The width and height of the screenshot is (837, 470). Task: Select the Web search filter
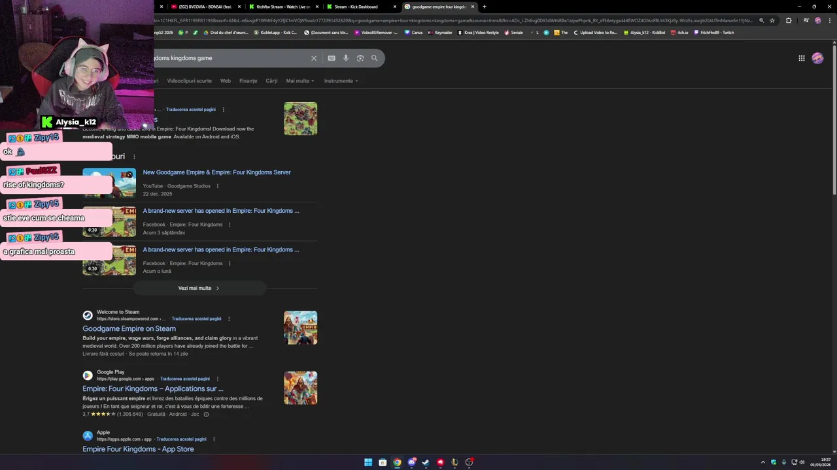click(226, 81)
